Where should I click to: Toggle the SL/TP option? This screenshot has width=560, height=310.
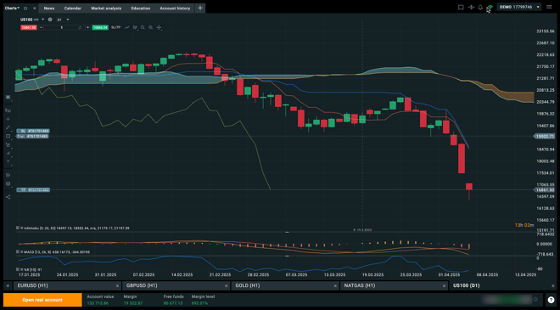115,27
